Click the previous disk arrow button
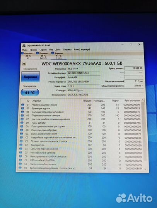The height and width of the screenshot is (208, 157). 24,64
